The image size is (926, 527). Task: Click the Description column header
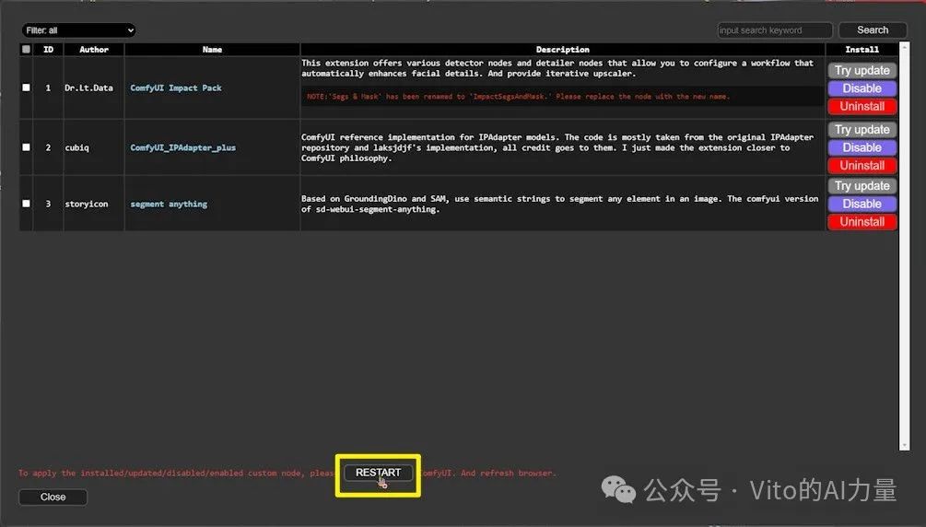(x=562, y=50)
